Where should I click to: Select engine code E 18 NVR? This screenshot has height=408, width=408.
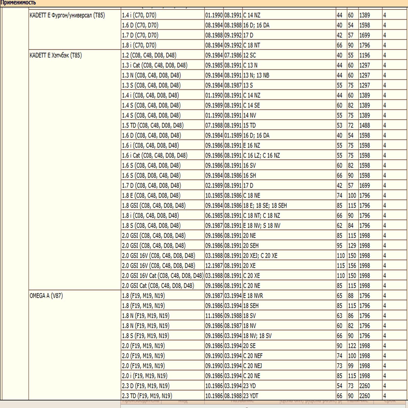tap(253, 296)
